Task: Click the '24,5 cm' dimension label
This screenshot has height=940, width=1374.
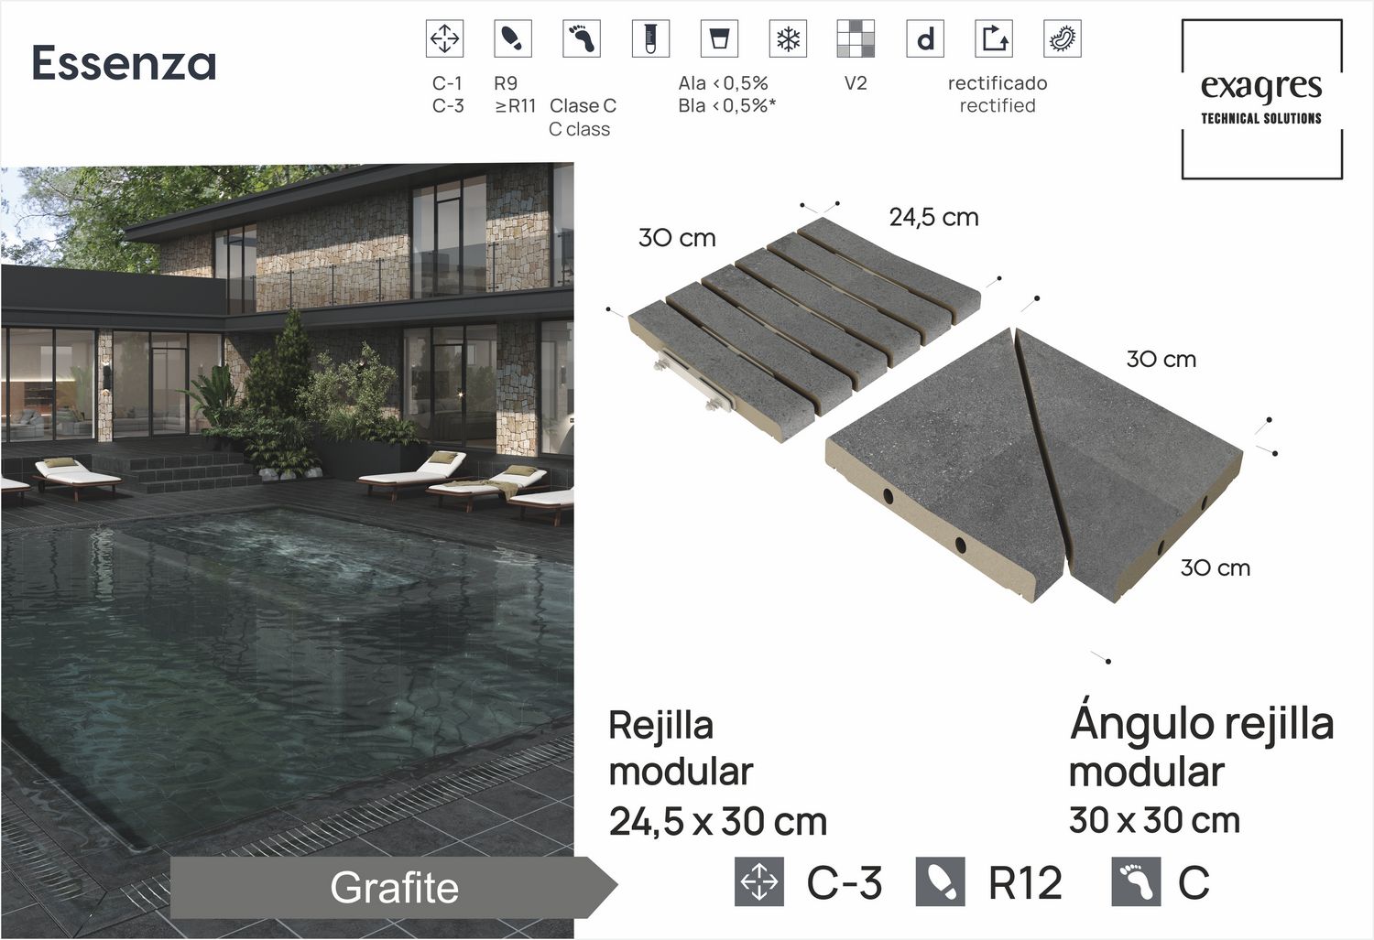Action: pyautogui.click(x=934, y=217)
